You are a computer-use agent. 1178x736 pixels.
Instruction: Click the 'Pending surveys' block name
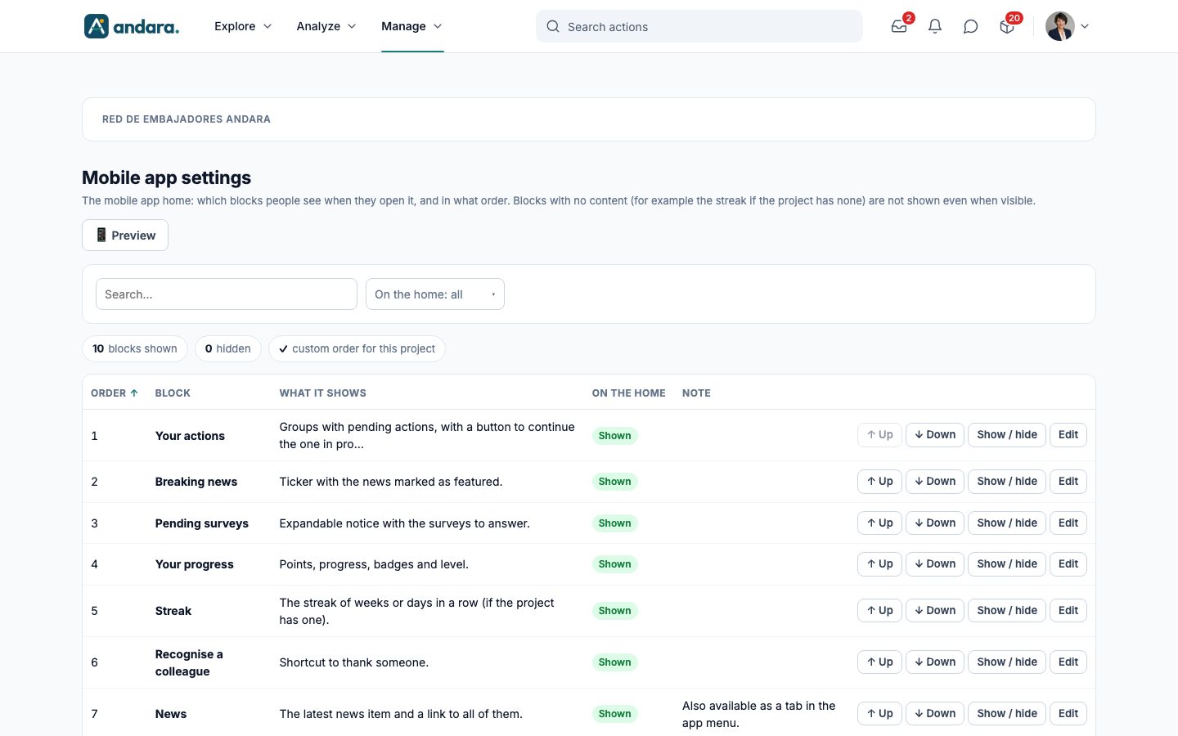coord(202,523)
